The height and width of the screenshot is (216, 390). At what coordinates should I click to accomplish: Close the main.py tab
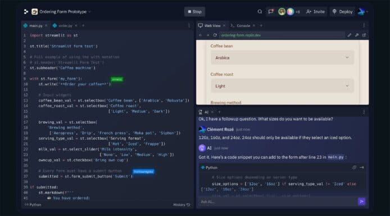[46, 26]
